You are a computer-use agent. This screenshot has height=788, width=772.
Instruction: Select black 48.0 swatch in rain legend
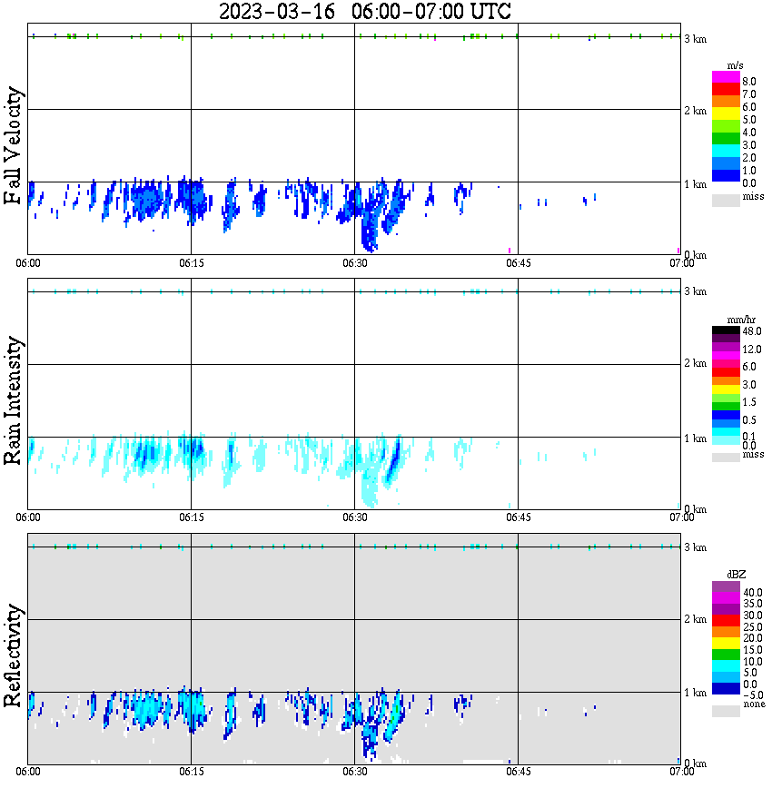point(726,330)
